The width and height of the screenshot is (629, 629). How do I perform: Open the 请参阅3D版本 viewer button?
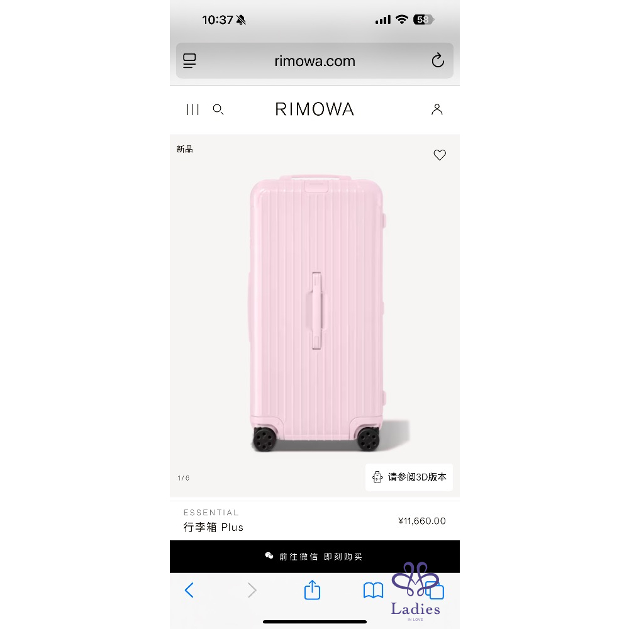click(x=409, y=477)
